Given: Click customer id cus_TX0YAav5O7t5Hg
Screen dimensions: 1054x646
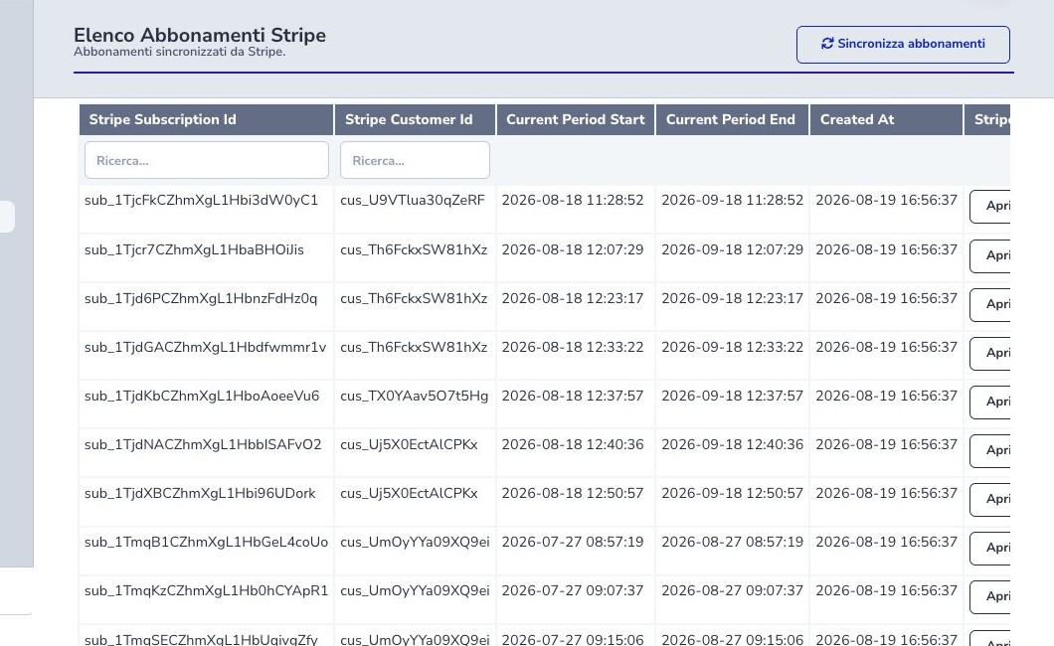Looking at the screenshot, I should (414, 397).
